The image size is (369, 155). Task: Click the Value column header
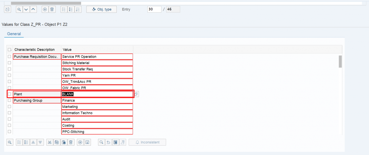97,50
